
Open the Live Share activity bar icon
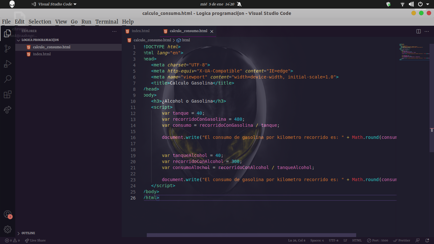click(8, 110)
